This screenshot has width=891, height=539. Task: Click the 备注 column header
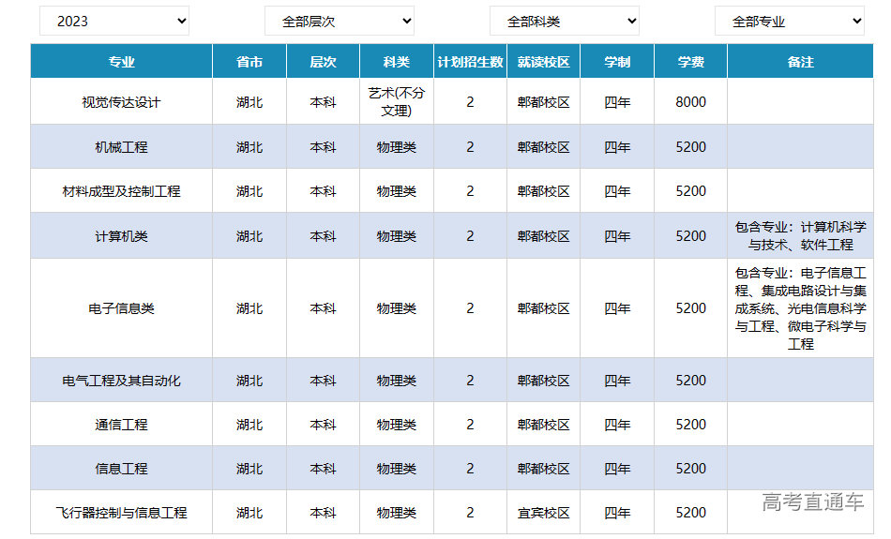[x=800, y=62]
